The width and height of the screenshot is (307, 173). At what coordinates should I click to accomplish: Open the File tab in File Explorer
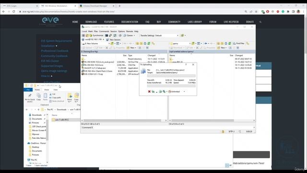pyautogui.click(x=28, y=90)
